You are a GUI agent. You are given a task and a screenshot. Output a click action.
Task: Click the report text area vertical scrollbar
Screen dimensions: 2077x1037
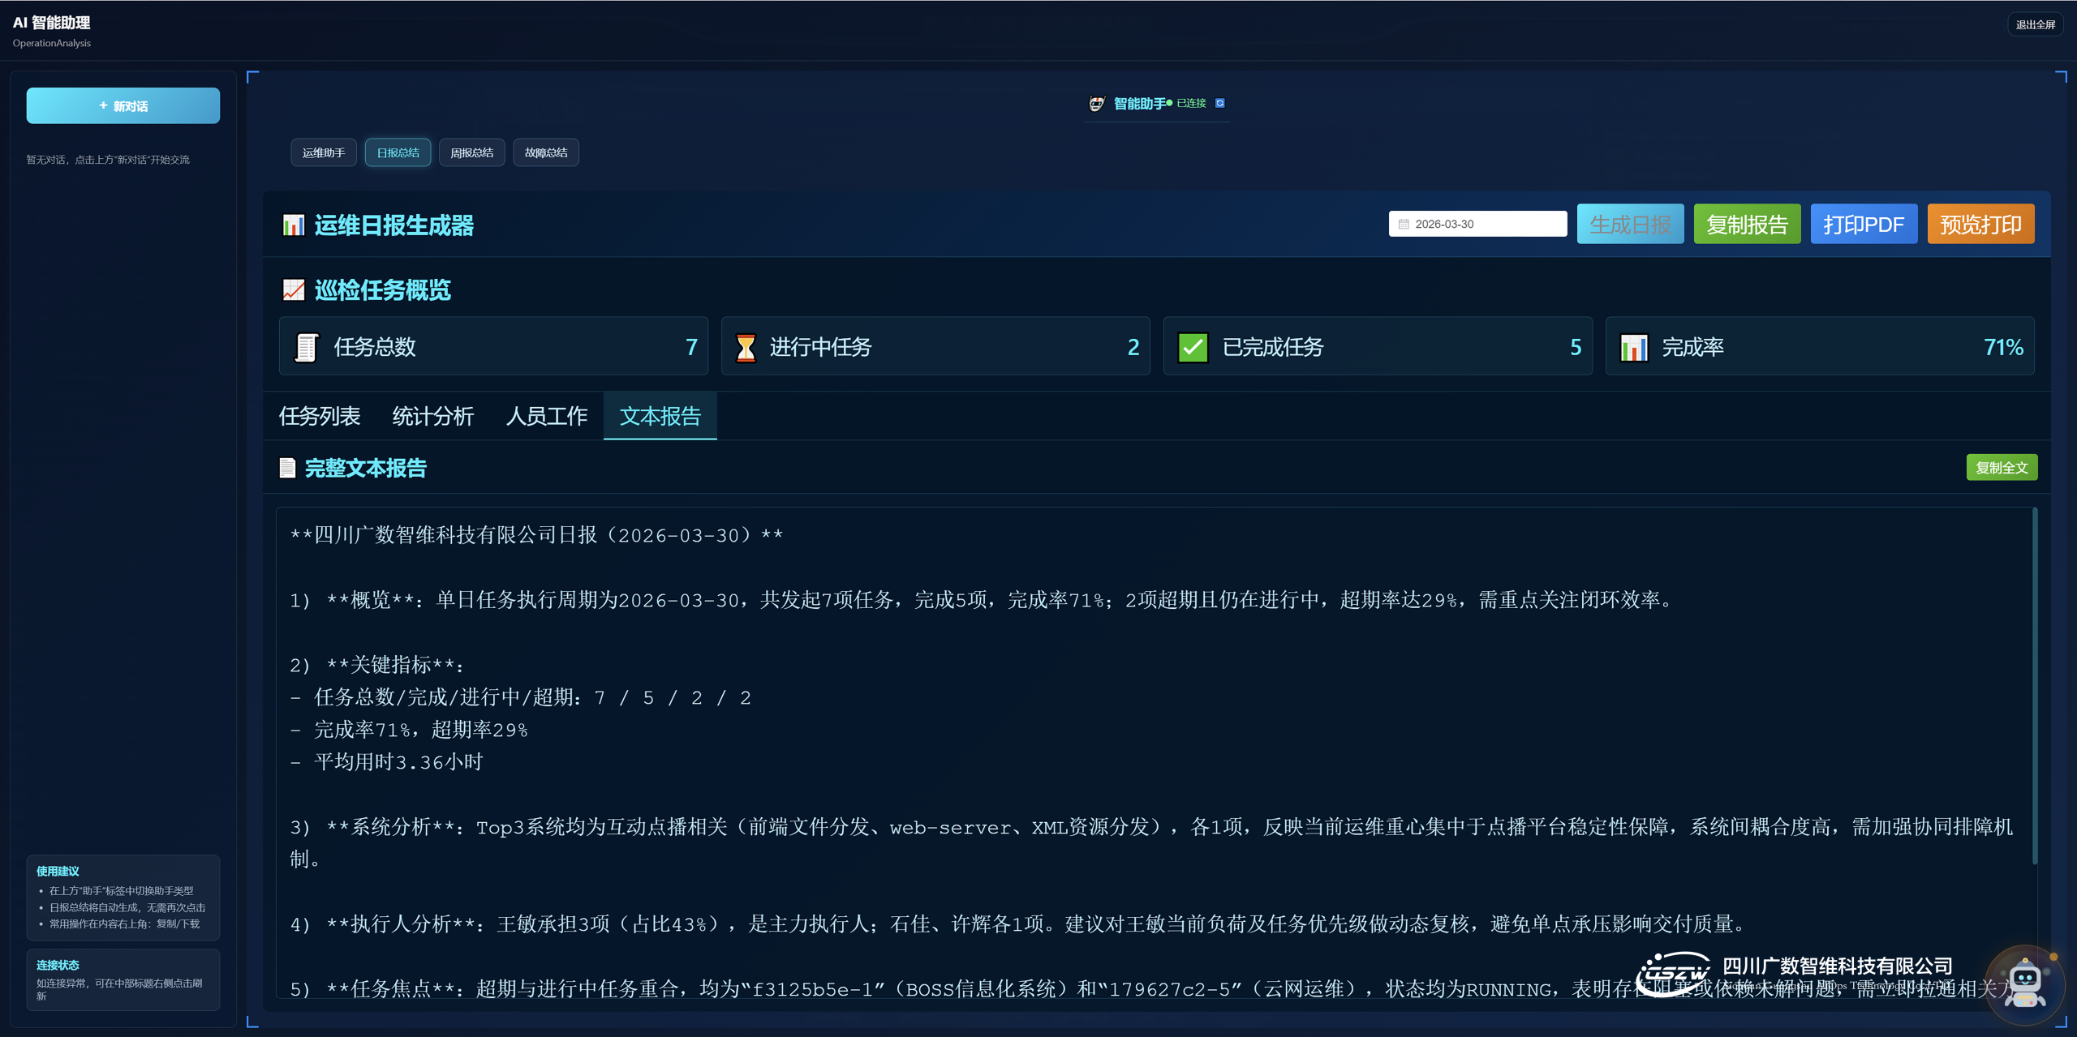pyautogui.click(x=2034, y=685)
